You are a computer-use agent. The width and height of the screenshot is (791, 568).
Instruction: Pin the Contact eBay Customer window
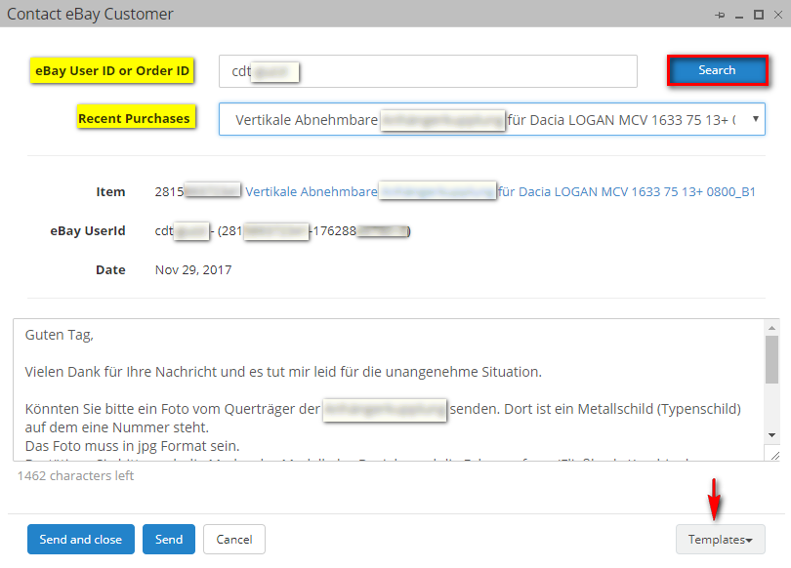point(720,15)
